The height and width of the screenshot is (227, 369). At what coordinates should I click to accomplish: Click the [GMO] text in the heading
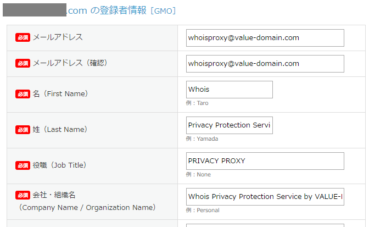click(163, 11)
